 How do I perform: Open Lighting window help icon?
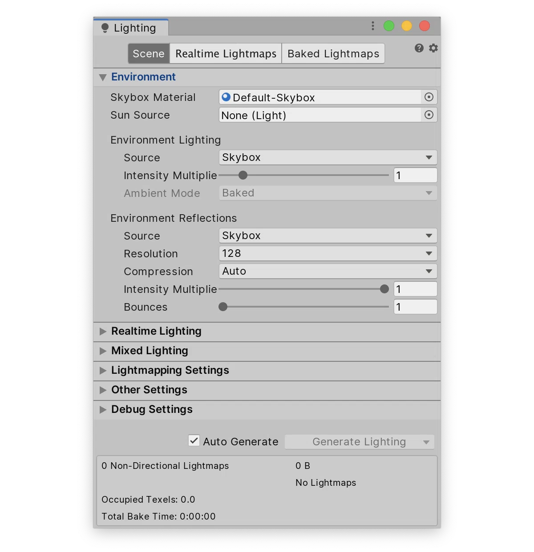(419, 48)
